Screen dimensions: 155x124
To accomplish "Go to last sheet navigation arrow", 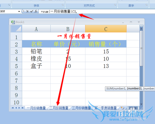I will click(x=23, y=108).
